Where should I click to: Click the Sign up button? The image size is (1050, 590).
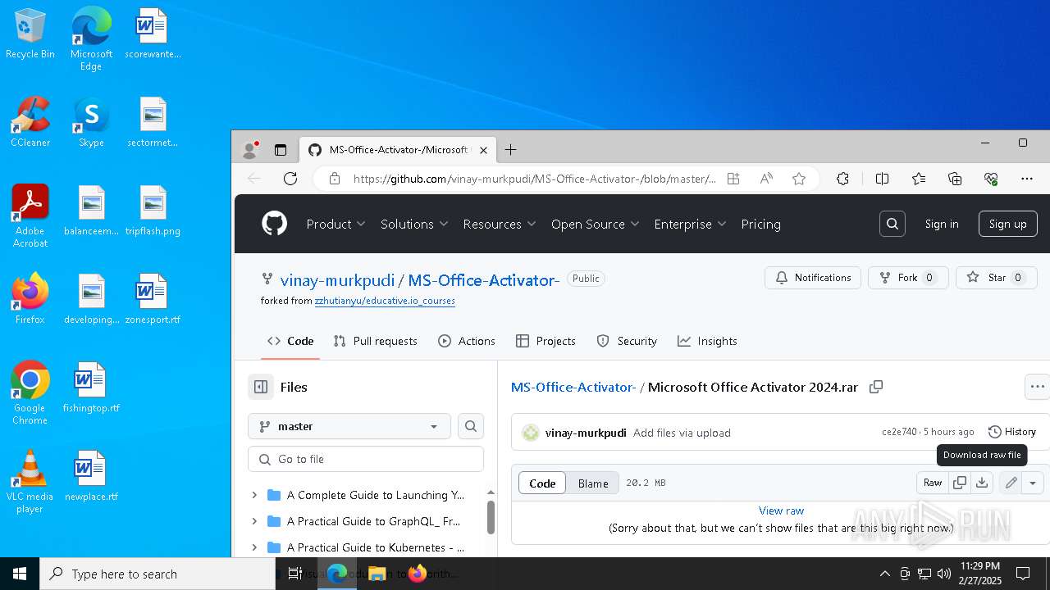[1007, 224]
